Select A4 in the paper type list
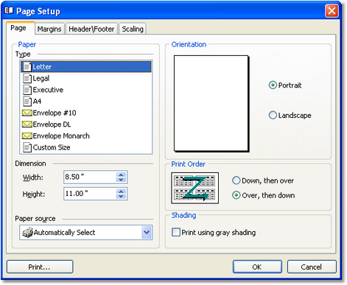The width and height of the screenshot is (347, 285). 86,102
